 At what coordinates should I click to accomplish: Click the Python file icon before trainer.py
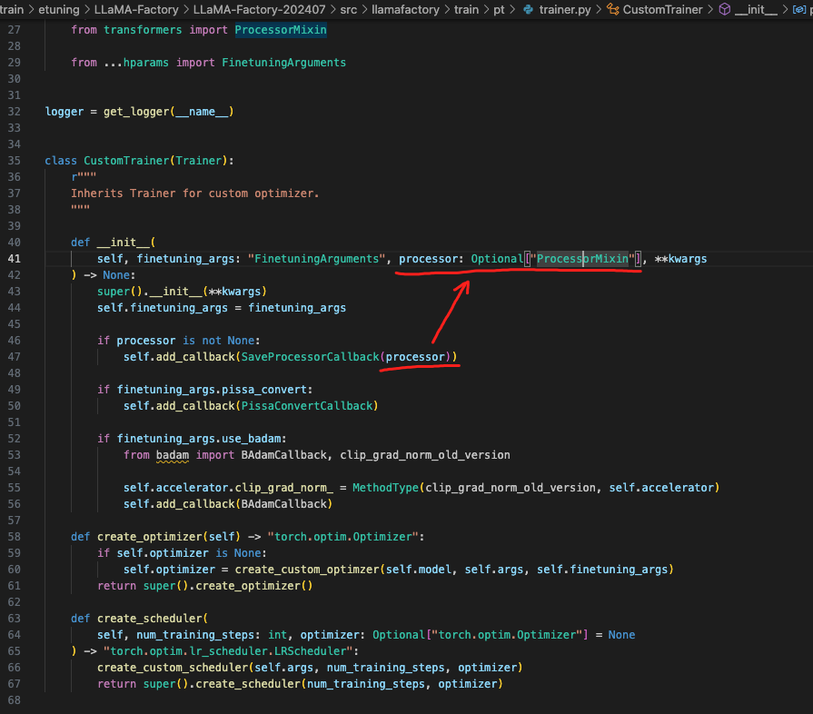tap(528, 10)
